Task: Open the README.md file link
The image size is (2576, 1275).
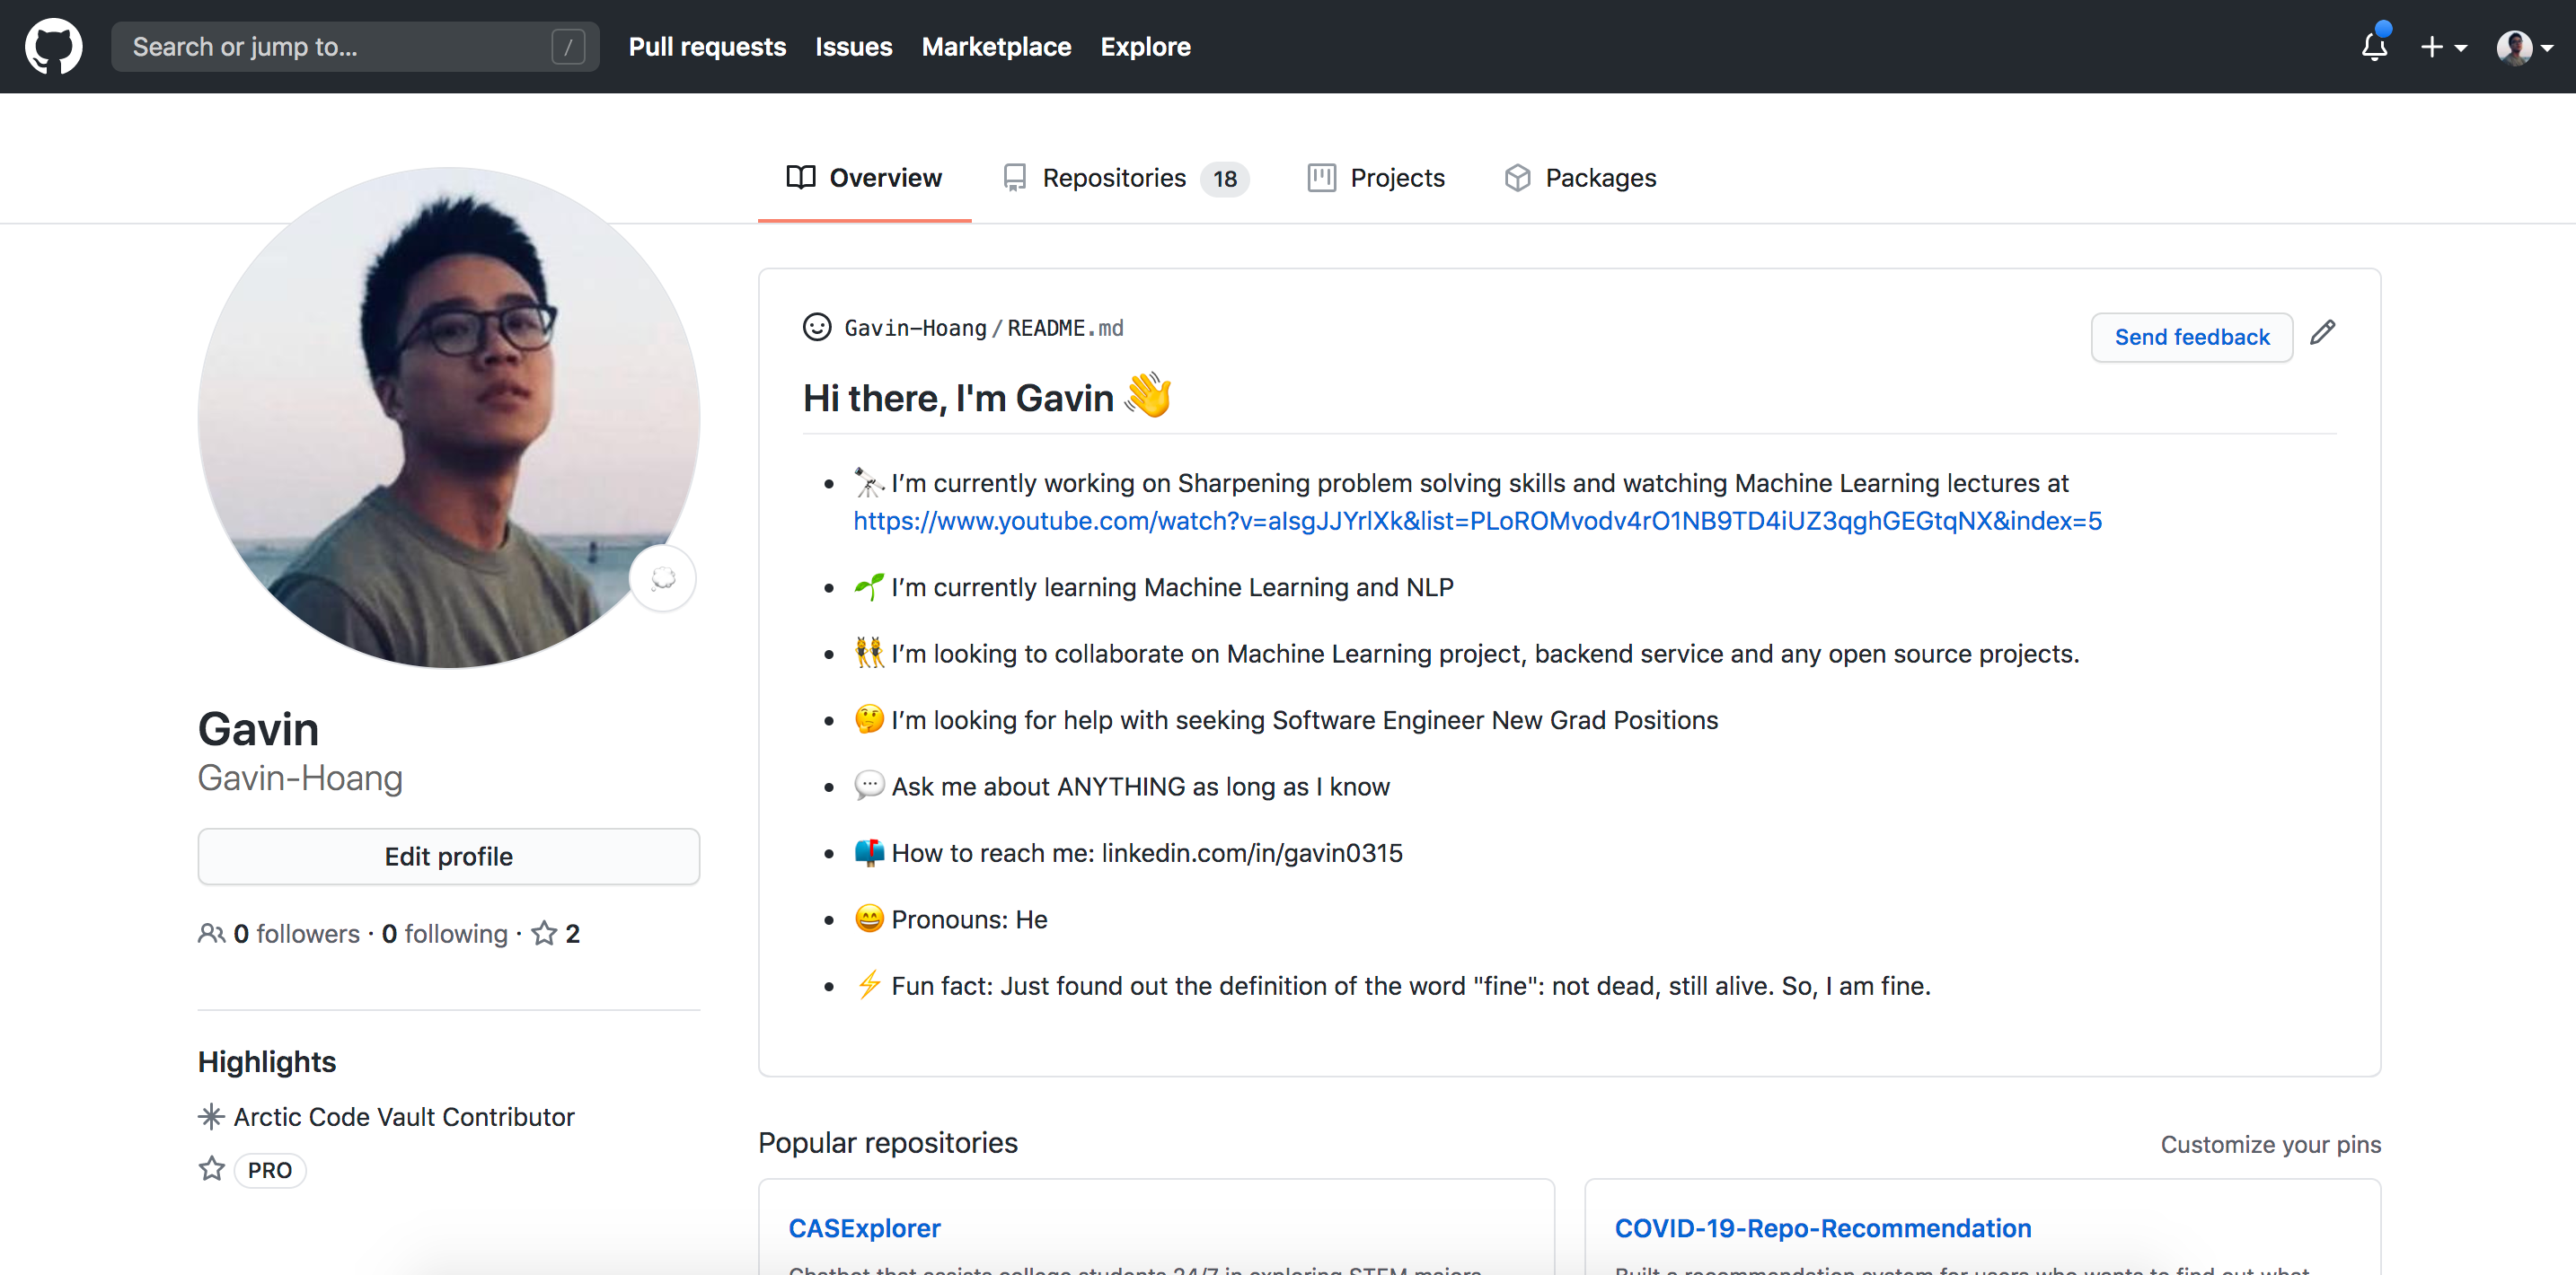Action: (1065, 328)
